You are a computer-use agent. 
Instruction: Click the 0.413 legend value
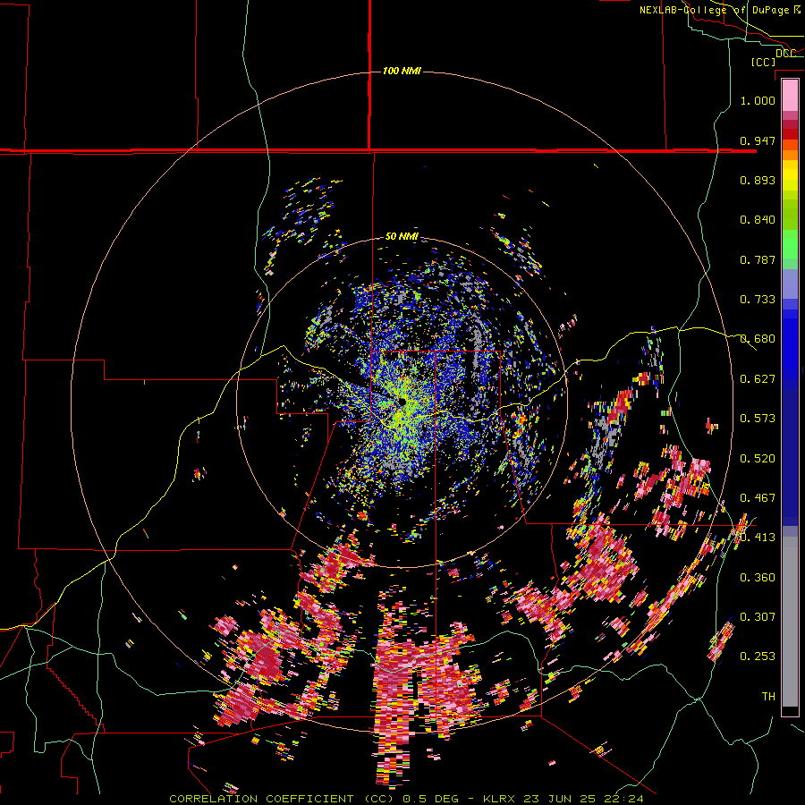click(x=758, y=538)
